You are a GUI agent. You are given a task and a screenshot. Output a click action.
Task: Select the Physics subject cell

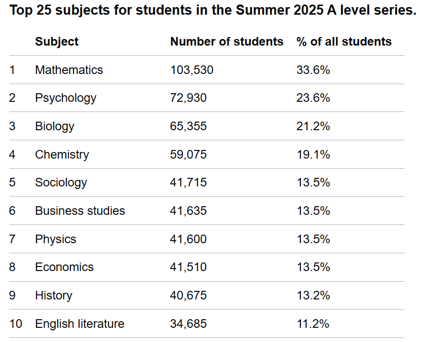(x=56, y=239)
